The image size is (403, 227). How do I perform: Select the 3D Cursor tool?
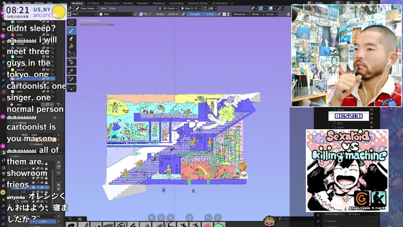pyautogui.click(x=71, y=23)
